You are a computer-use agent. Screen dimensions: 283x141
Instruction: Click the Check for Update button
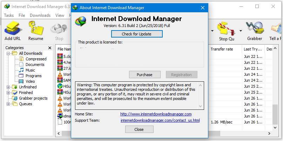(137, 34)
